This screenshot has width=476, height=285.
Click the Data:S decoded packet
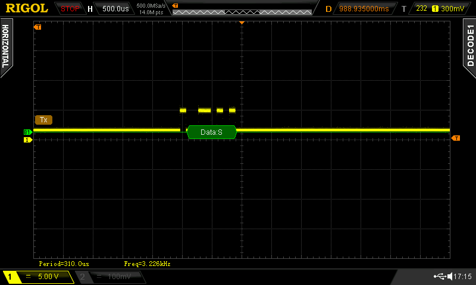point(212,132)
